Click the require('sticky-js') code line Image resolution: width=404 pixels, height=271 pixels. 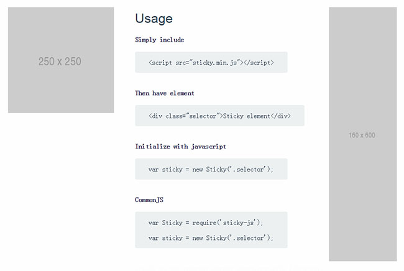point(206,223)
